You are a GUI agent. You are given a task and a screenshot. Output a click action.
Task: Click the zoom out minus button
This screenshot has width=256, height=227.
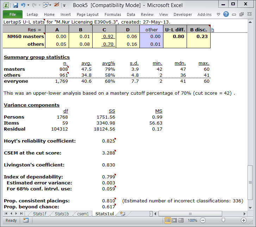click(203, 220)
